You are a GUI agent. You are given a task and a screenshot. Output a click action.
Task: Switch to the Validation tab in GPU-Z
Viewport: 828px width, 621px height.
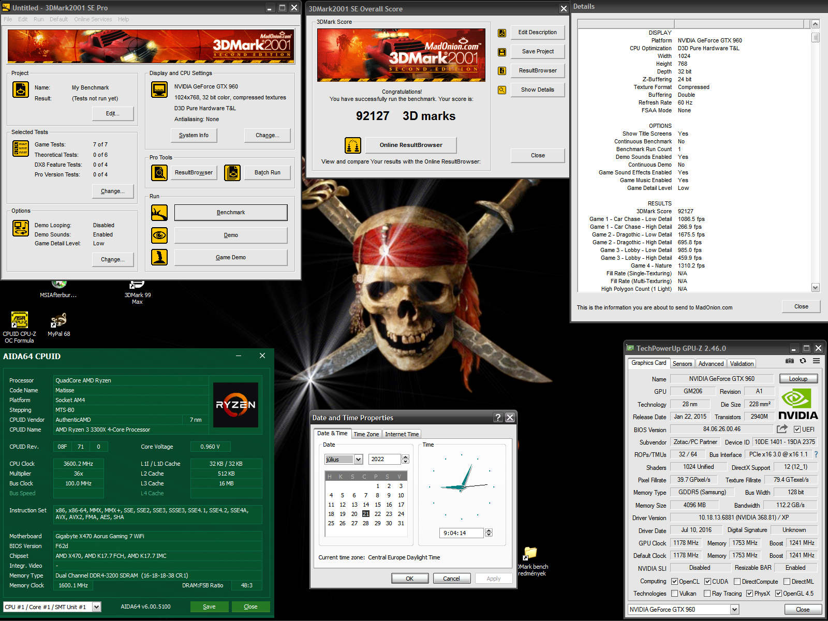tap(742, 364)
